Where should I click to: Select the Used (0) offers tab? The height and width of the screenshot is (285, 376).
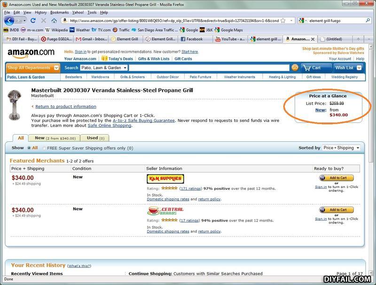(95, 138)
